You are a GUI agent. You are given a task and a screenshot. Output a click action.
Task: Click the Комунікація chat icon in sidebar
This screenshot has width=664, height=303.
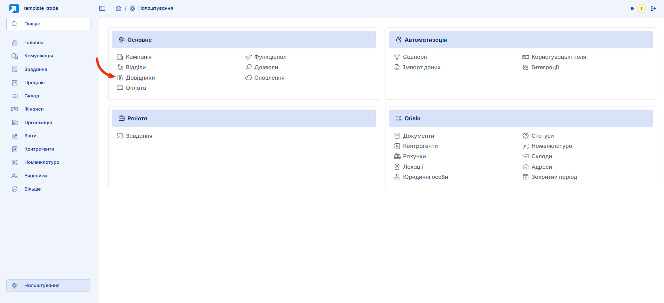(15, 56)
